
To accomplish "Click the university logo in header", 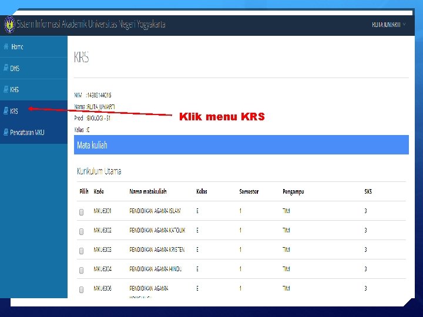I will [x=9, y=24].
